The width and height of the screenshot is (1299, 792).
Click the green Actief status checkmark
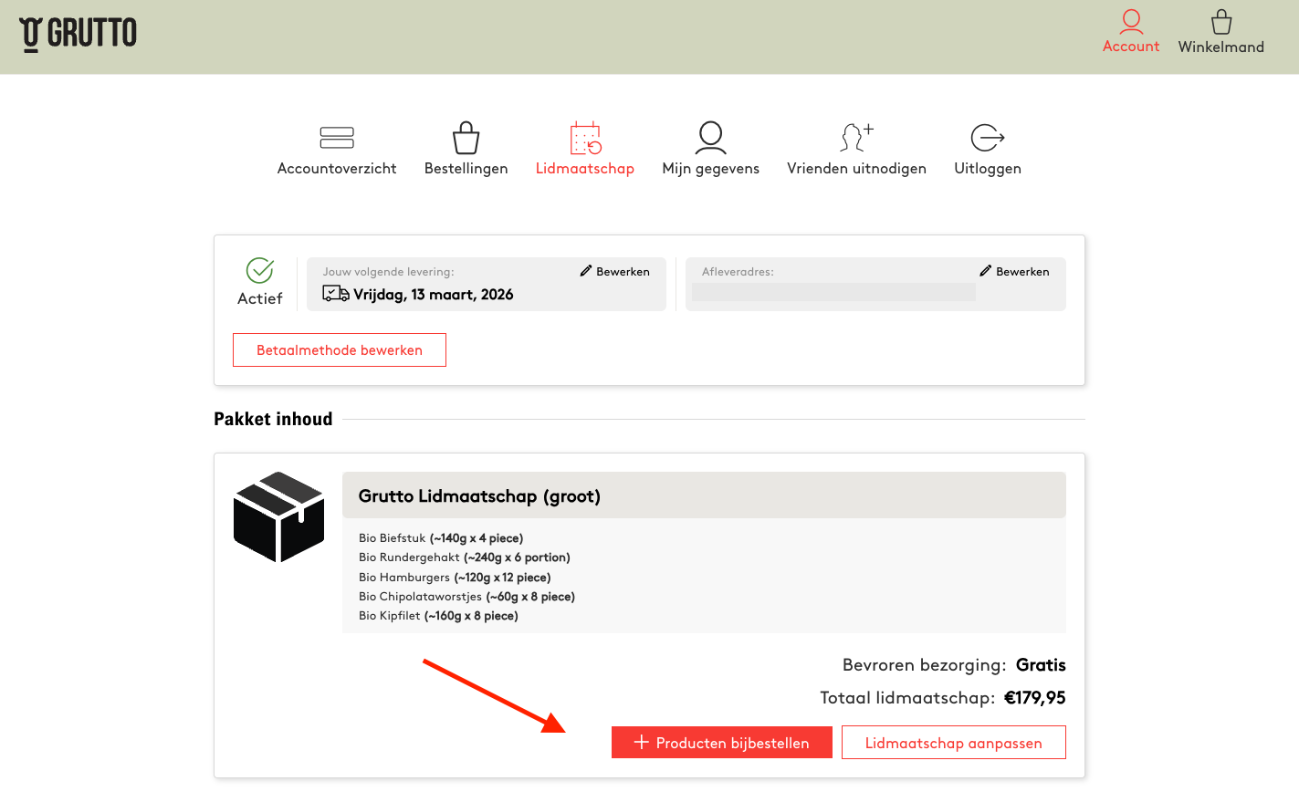[260, 270]
